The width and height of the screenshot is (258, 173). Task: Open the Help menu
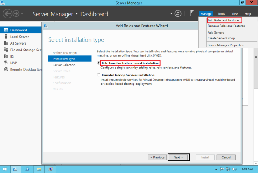(247, 14)
